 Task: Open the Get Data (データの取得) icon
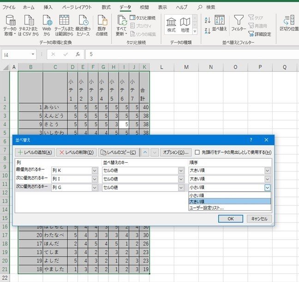[x=10, y=25]
